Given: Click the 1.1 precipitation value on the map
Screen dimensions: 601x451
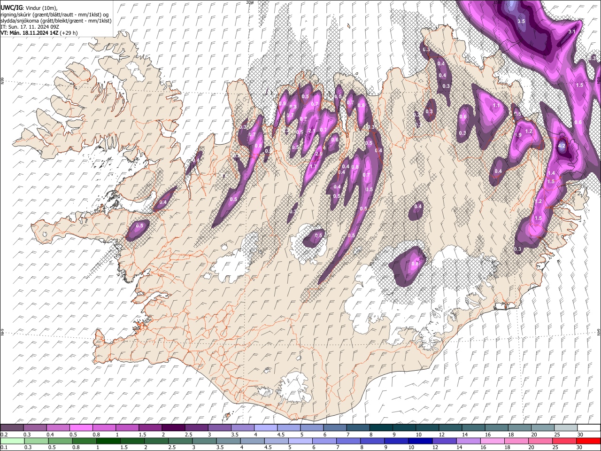Looking at the screenshot, I should pyautogui.click(x=496, y=106).
